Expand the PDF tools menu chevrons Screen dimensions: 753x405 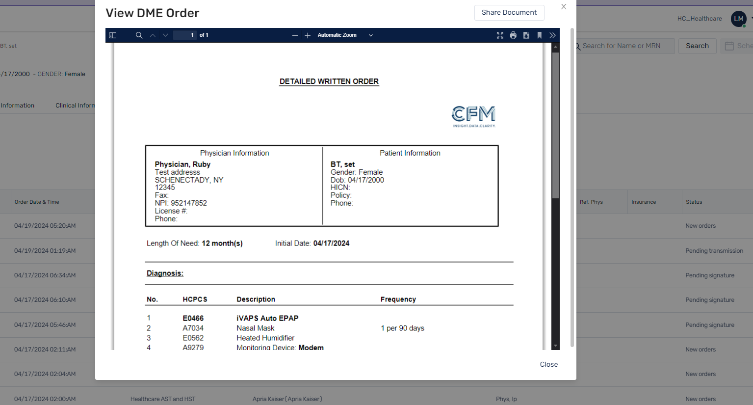pos(553,35)
